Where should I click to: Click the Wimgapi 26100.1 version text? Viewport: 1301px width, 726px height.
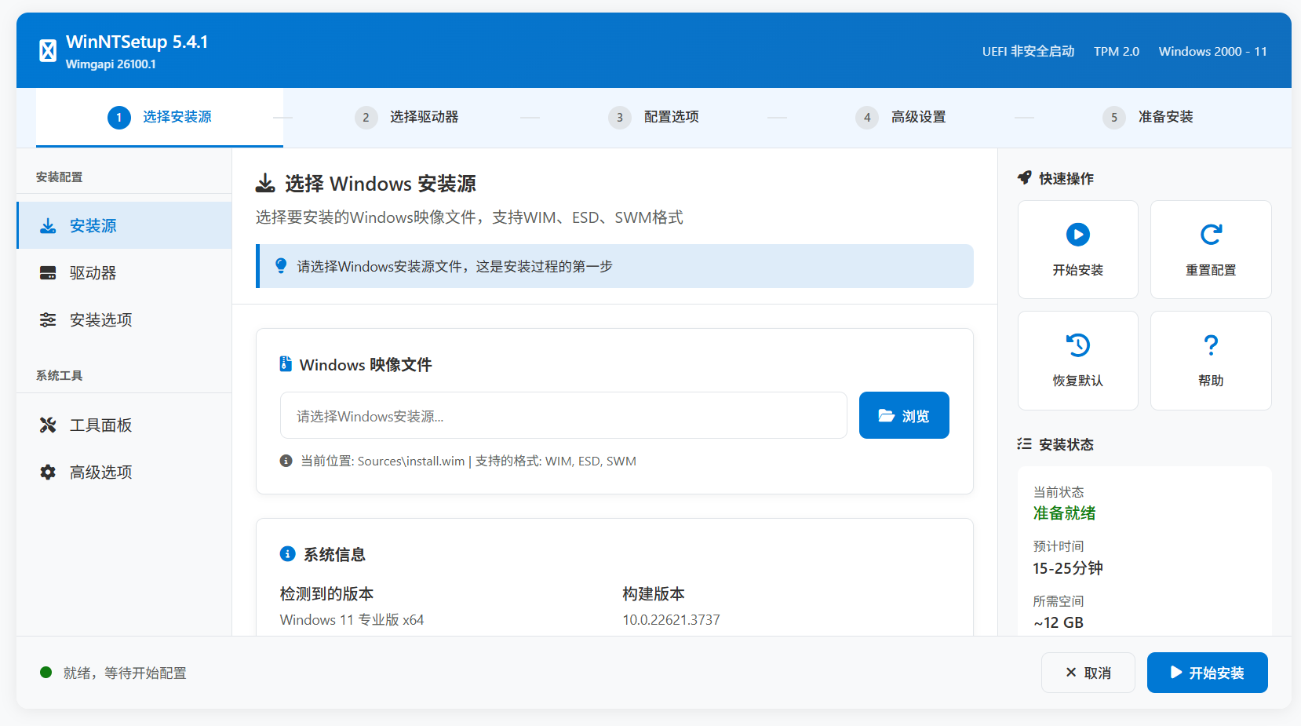111,64
